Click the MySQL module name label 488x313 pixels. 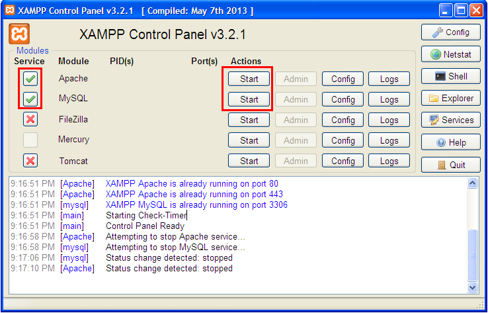coord(73,99)
